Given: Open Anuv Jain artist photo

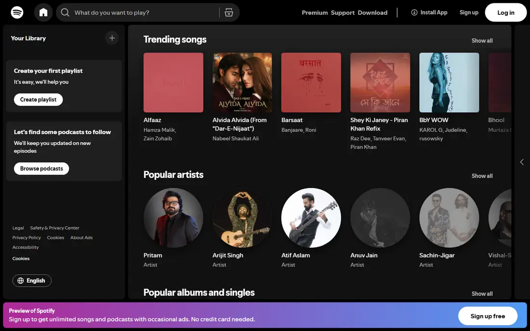Looking at the screenshot, I should point(380,217).
